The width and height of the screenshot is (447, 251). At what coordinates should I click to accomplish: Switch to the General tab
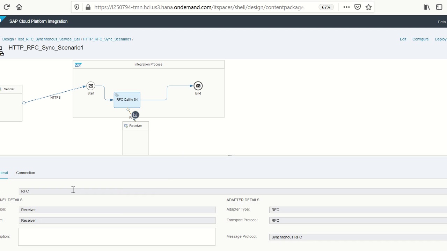pyautogui.click(x=4, y=173)
